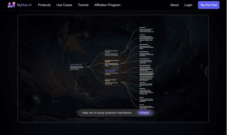Click the MyMap.AI brand name text
This screenshot has width=227, height=135.
[24, 5]
